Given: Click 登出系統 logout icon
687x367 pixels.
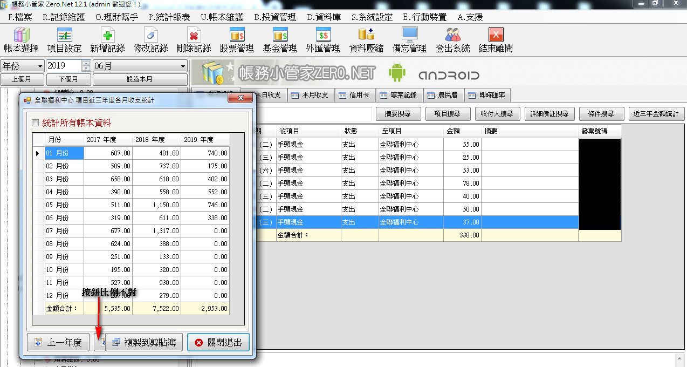Looking at the screenshot, I should (x=452, y=35).
